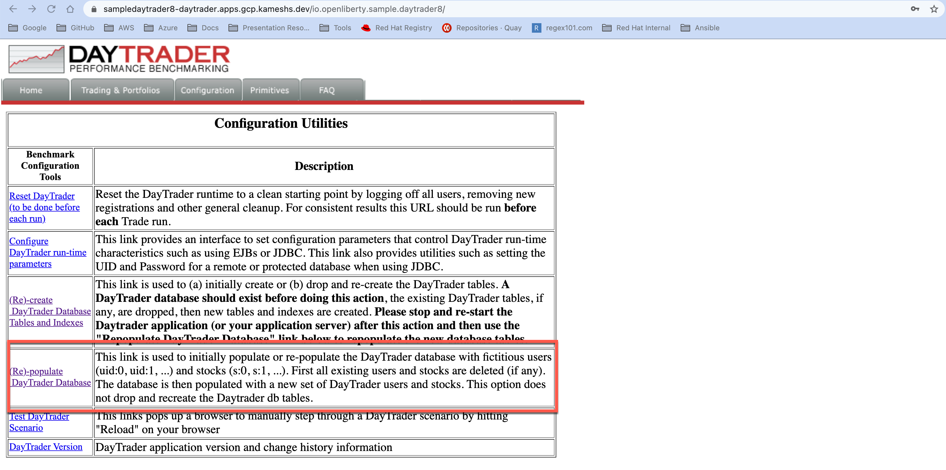Image resolution: width=946 pixels, height=470 pixels.
Task: Open the saved passwords key icon
Action: coord(915,9)
